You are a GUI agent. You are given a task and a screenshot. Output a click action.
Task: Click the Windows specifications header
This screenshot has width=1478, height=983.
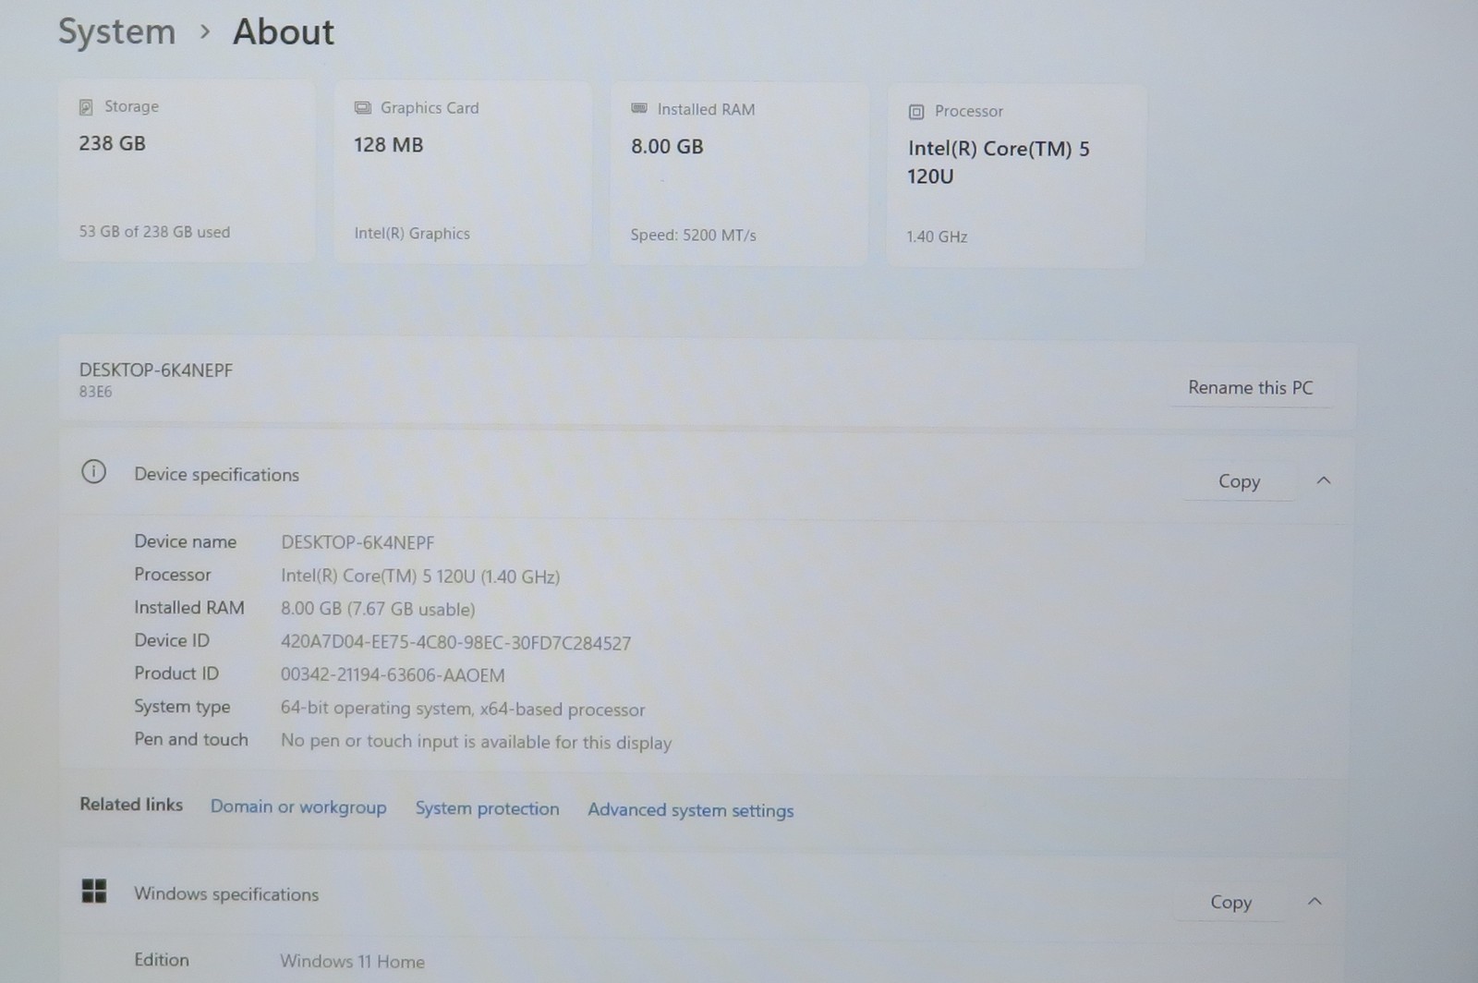[226, 894]
